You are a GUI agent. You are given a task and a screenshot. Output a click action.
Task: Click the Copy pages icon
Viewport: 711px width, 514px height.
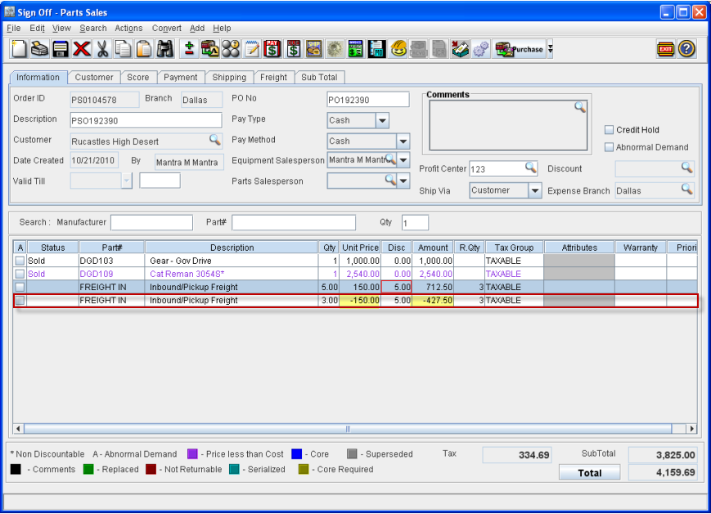[123, 49]
